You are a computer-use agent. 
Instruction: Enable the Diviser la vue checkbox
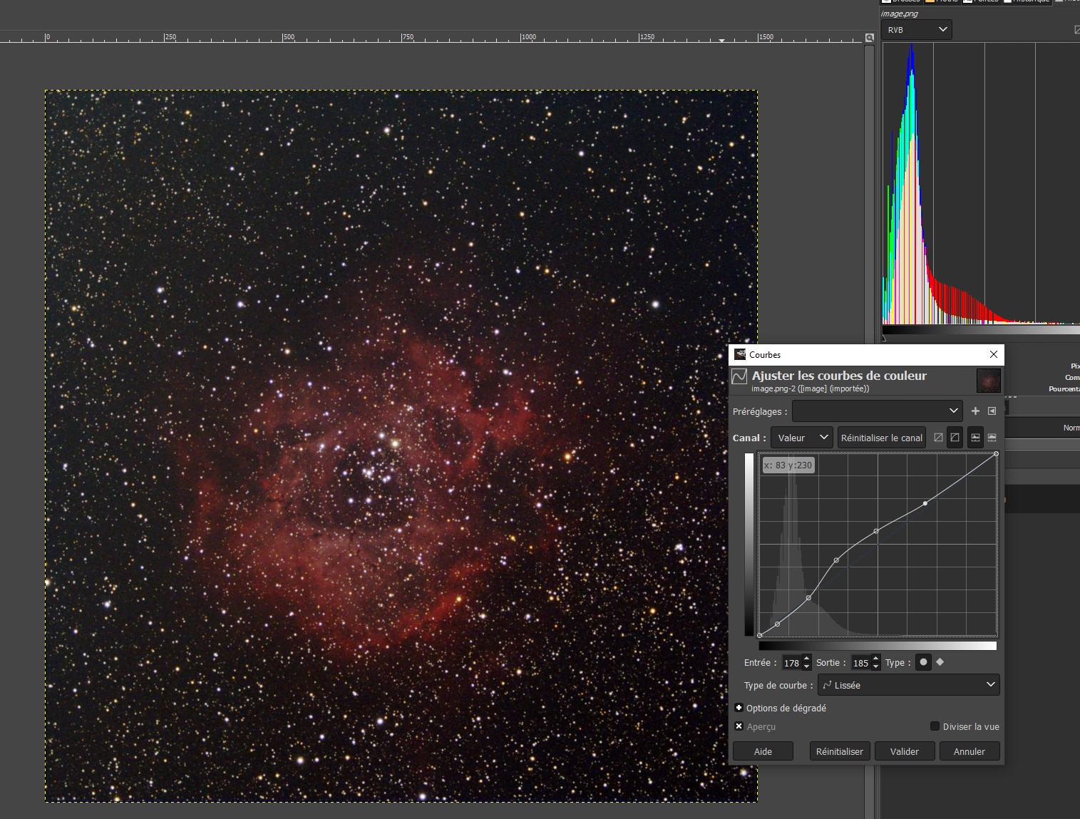click(935, 726)
